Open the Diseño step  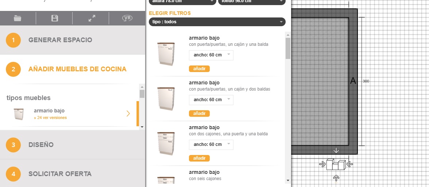tap(41, 145)
